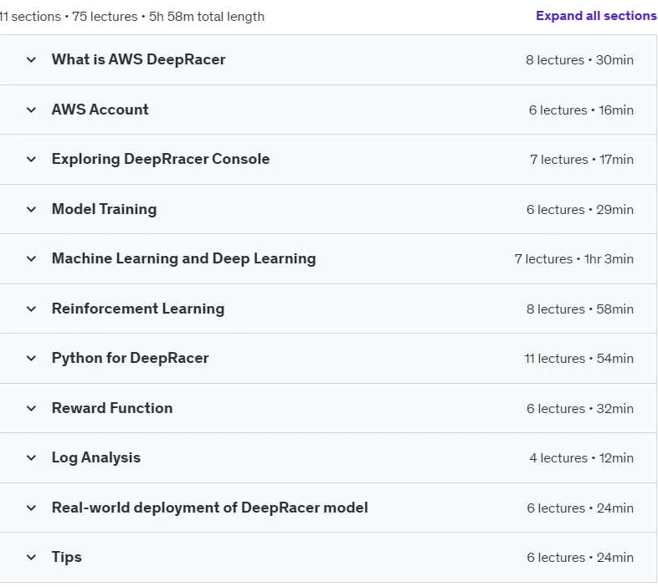The width and height of the screenshot is (658, 587).
Task: Open the Reward Function section title
Action: click(112, 408)
